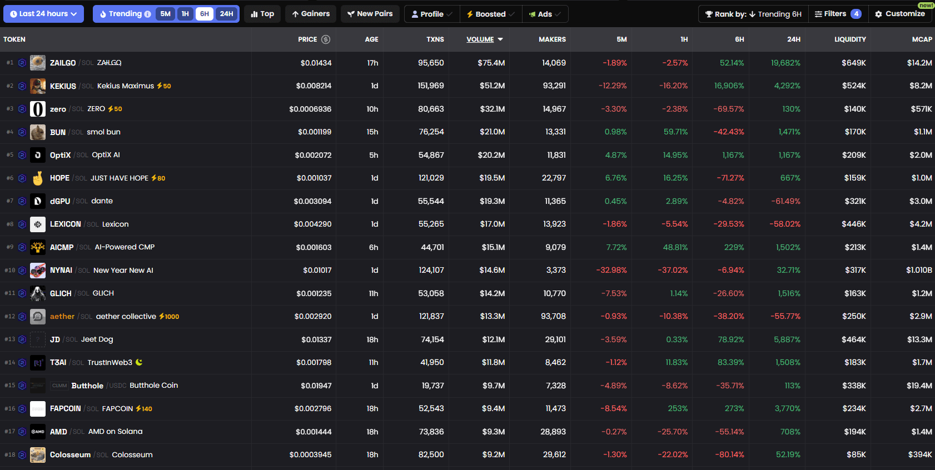Viewport: 935px width, 470px height.
Task: Select the 24H trending timeframe
Action: (226, 14)
